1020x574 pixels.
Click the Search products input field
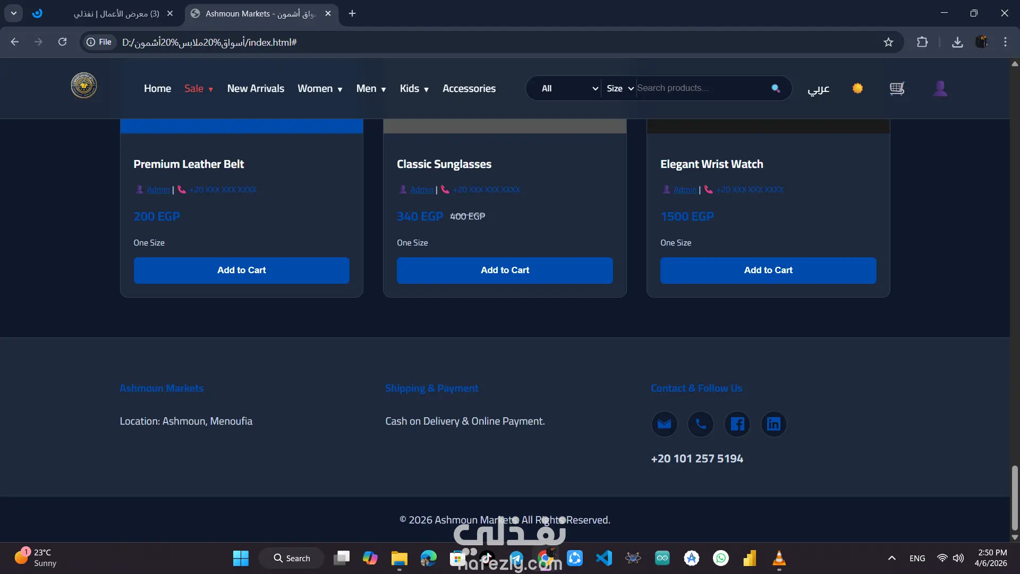click(x=701, y=88)
